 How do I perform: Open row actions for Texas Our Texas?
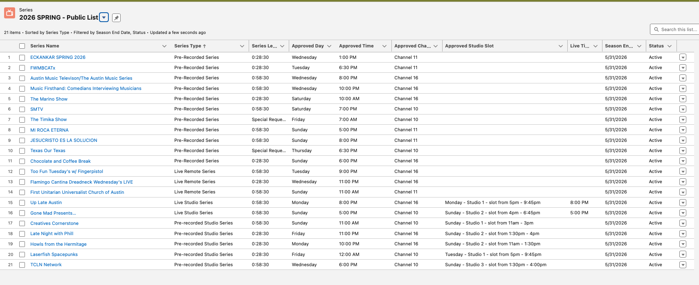pos(682,150)
